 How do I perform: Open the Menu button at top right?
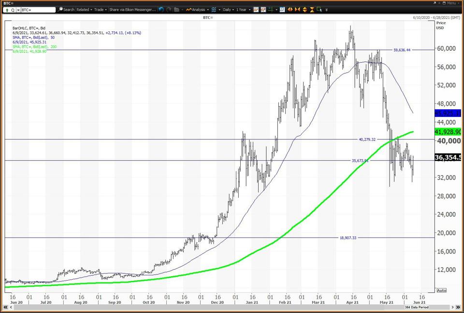click(449, 3)
